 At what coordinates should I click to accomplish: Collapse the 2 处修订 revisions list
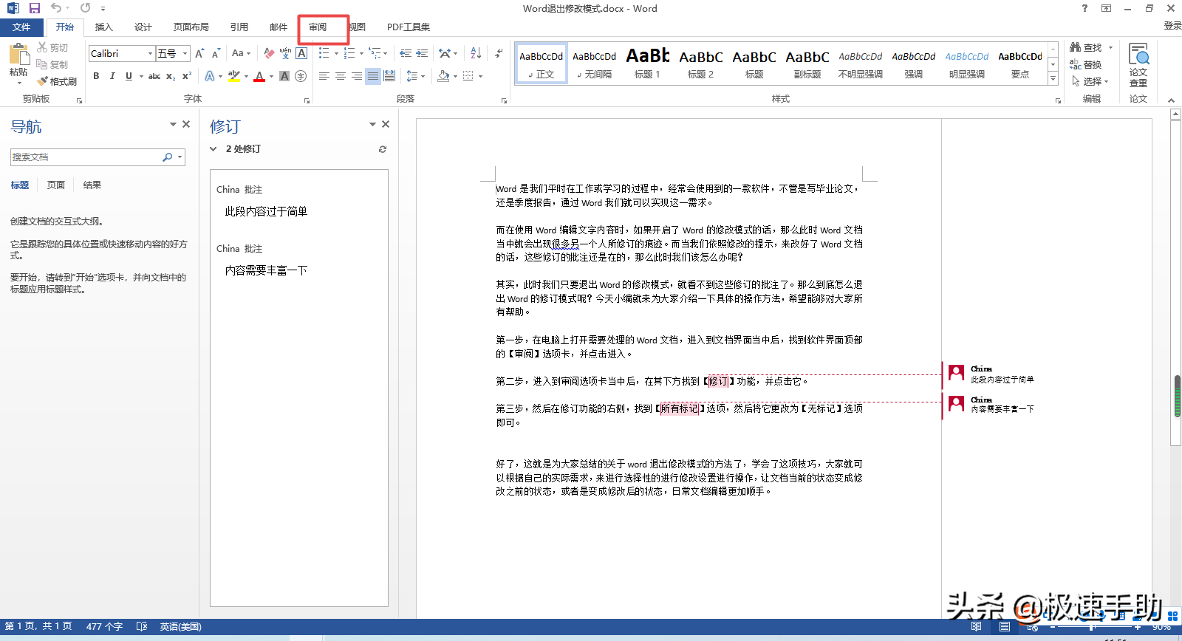point(213,149)
